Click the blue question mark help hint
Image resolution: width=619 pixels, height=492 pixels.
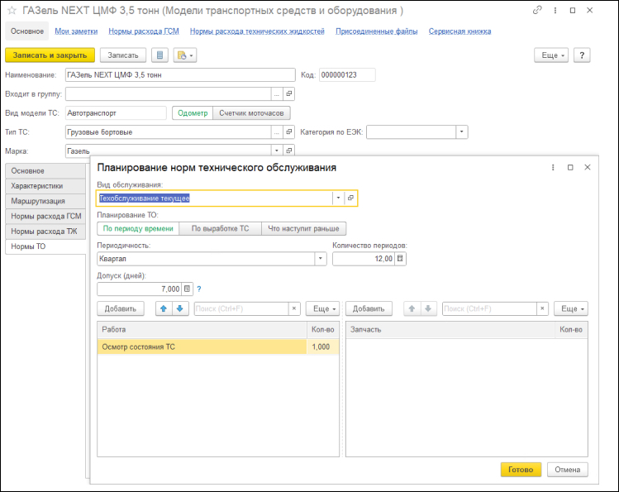(x=199, y=289)
